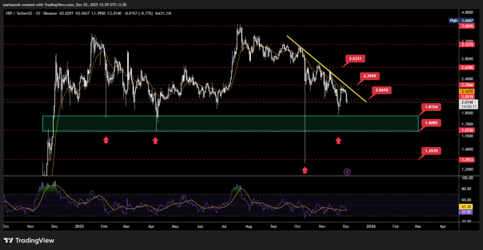
Task: Select the red 2.2999 price callout
Action: 369,76
